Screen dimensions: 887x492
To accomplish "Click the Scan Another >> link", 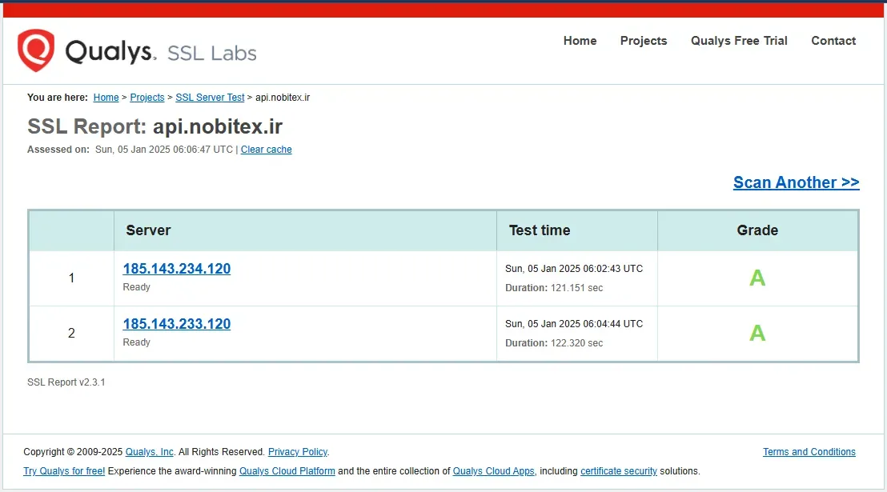I will coord(796,182).
